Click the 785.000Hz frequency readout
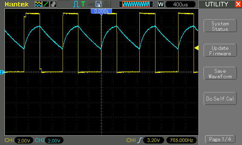This screenshot has height=145, width=242. click(181, 140)
